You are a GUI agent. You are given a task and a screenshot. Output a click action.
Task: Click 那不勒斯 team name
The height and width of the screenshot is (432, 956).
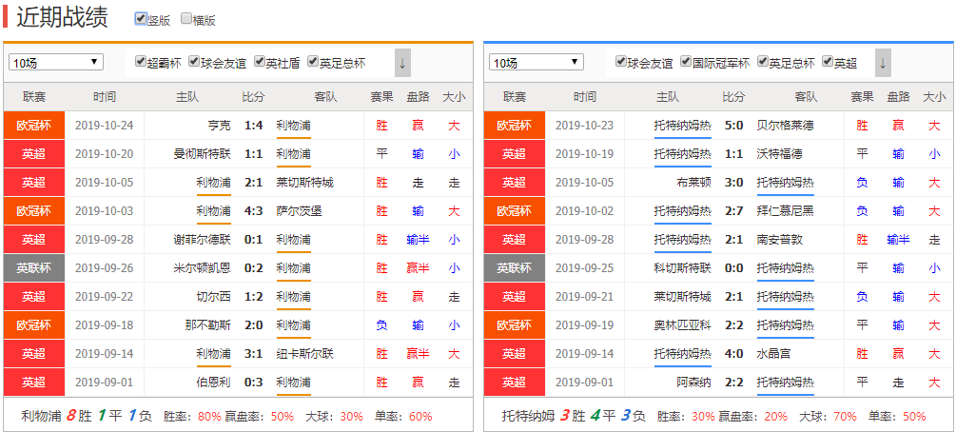coord(208,325)
